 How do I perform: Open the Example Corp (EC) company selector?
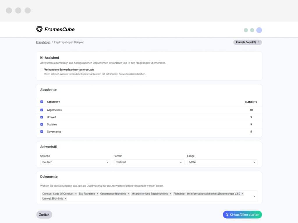pos(247,42)
